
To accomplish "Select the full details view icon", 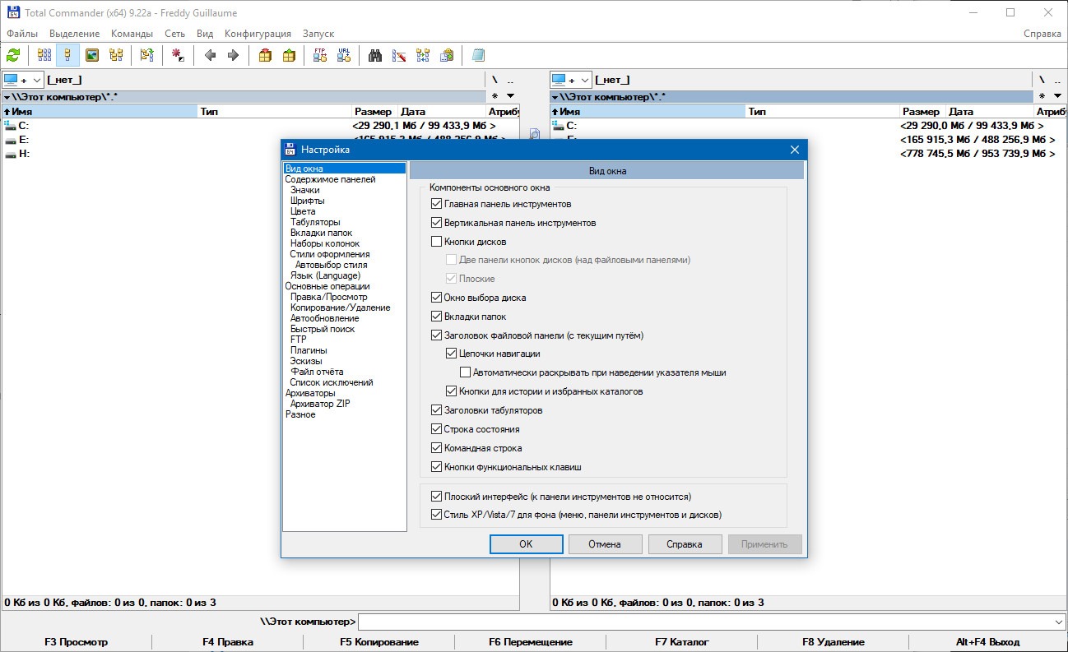I will (x=68, y=55).
